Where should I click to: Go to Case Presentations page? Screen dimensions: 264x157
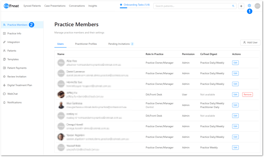point(56,6)
